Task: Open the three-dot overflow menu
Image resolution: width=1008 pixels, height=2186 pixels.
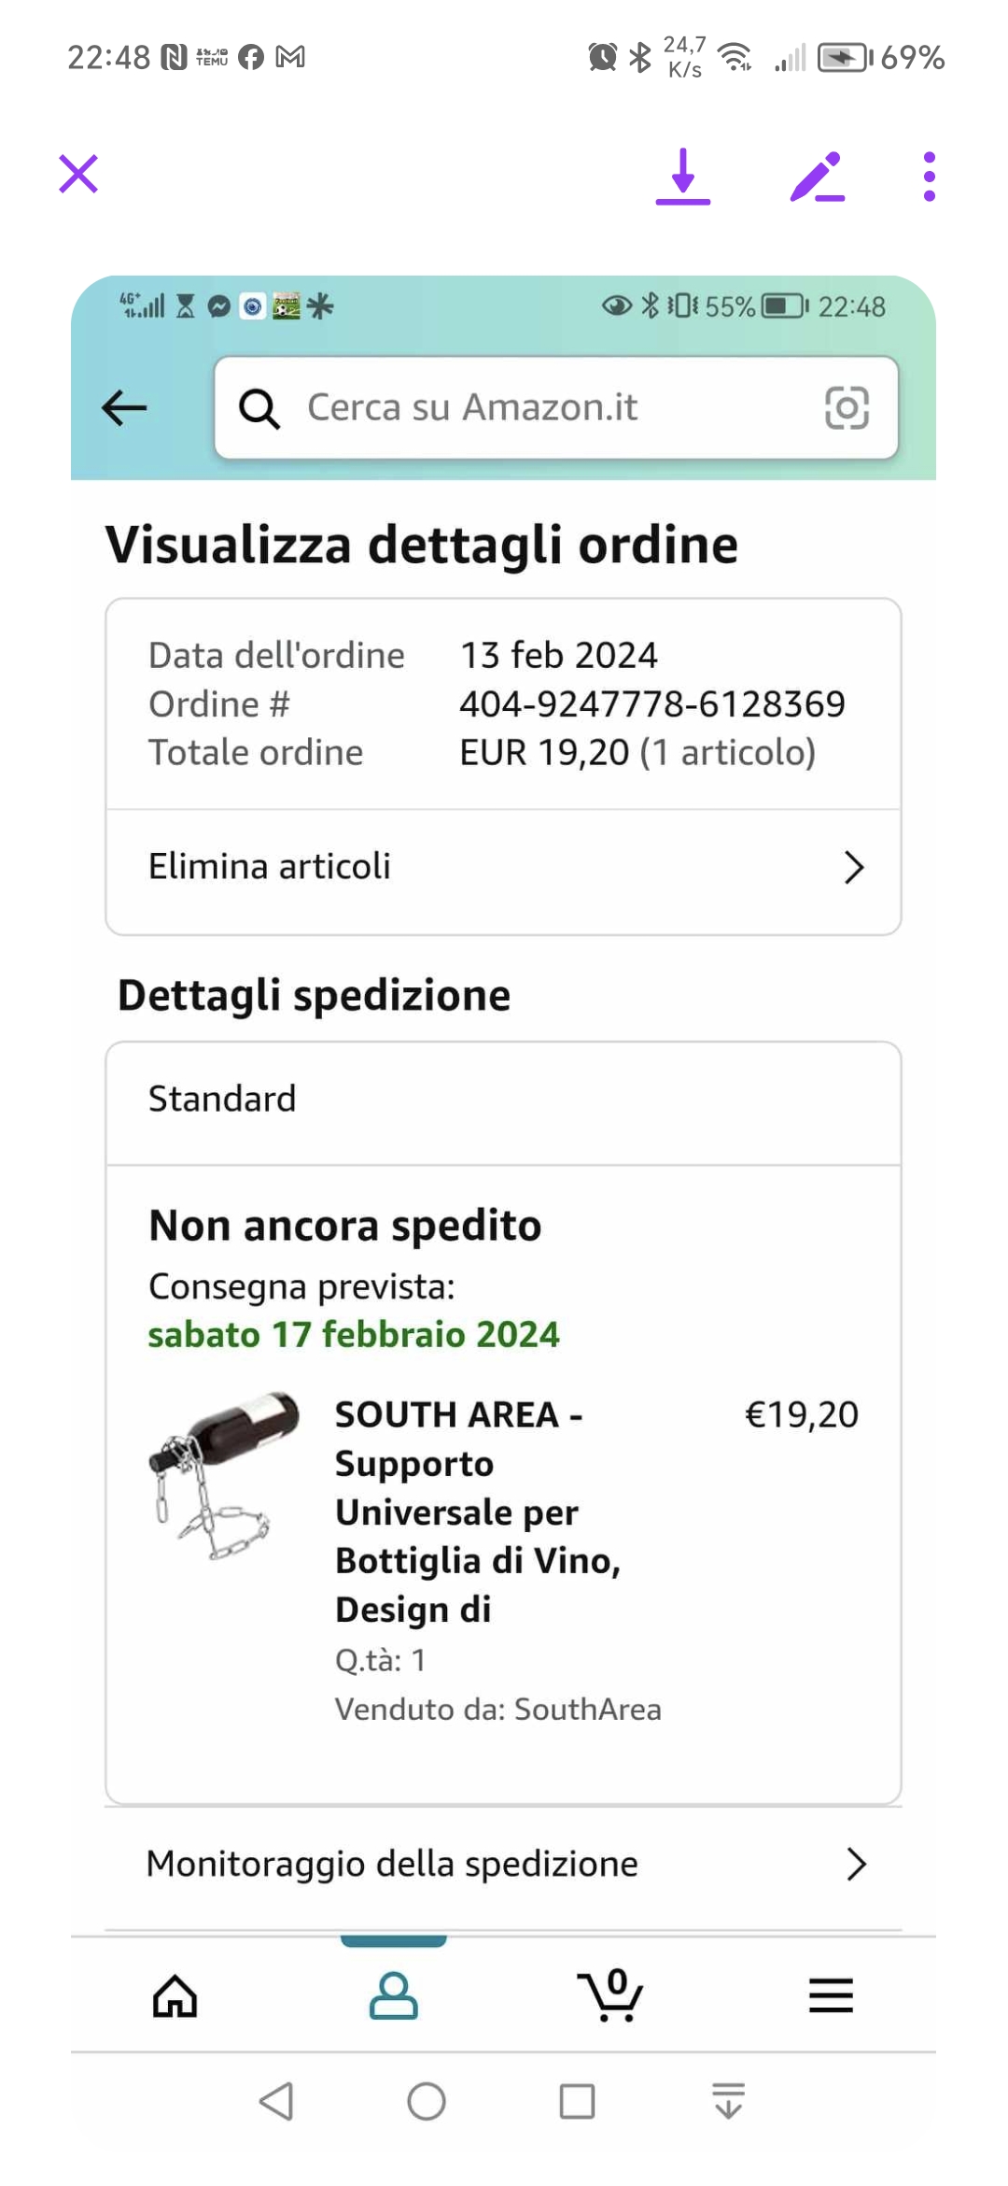Action: pyautogui.click(x=929, y=176)
